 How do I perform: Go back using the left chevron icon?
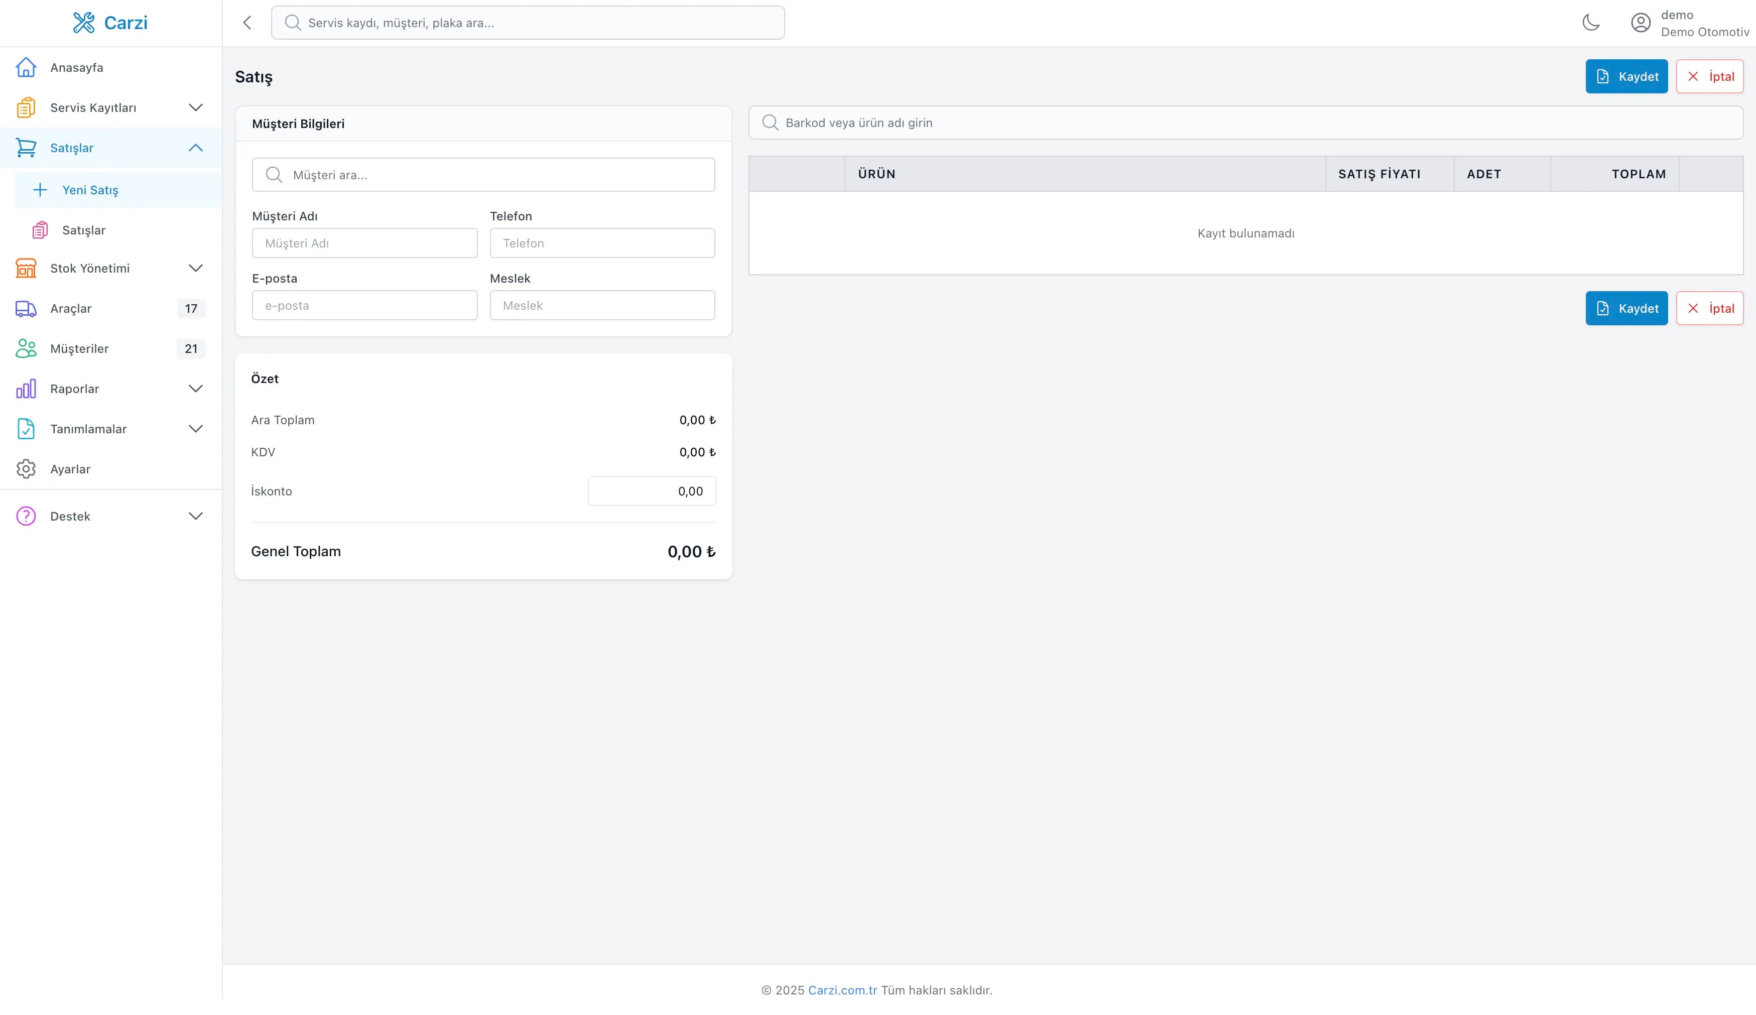[x=247, y=23]
